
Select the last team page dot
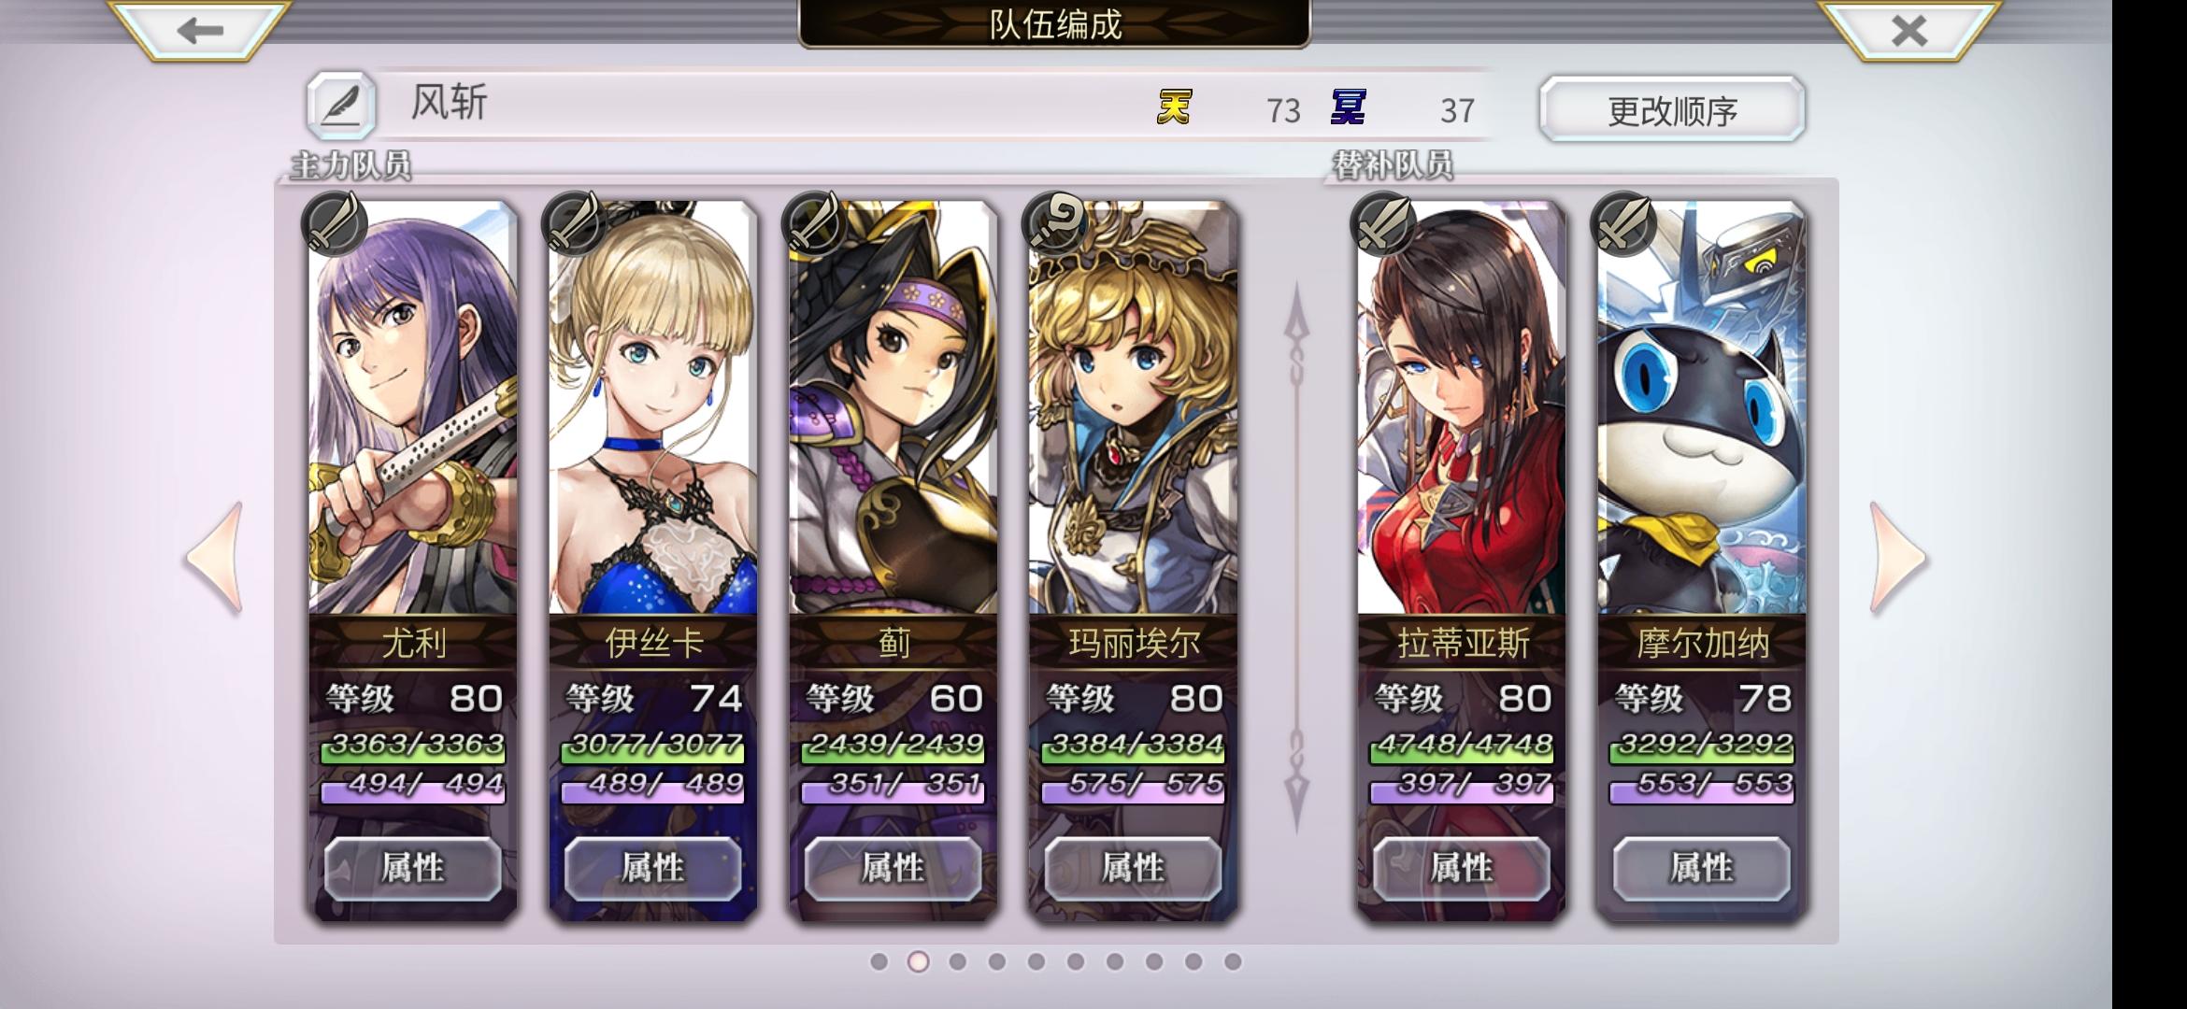[x=1233, y=961]
